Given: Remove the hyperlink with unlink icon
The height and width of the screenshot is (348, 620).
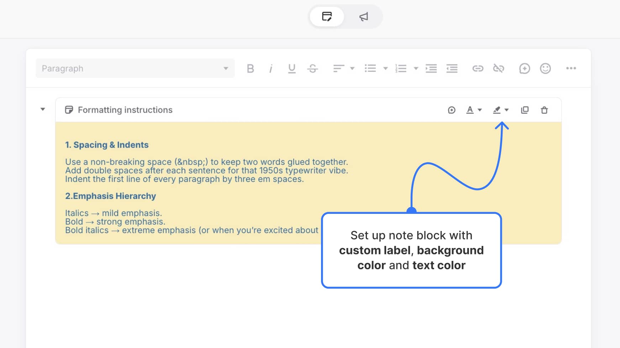Looking at the screenshot, I should point(499,68).
